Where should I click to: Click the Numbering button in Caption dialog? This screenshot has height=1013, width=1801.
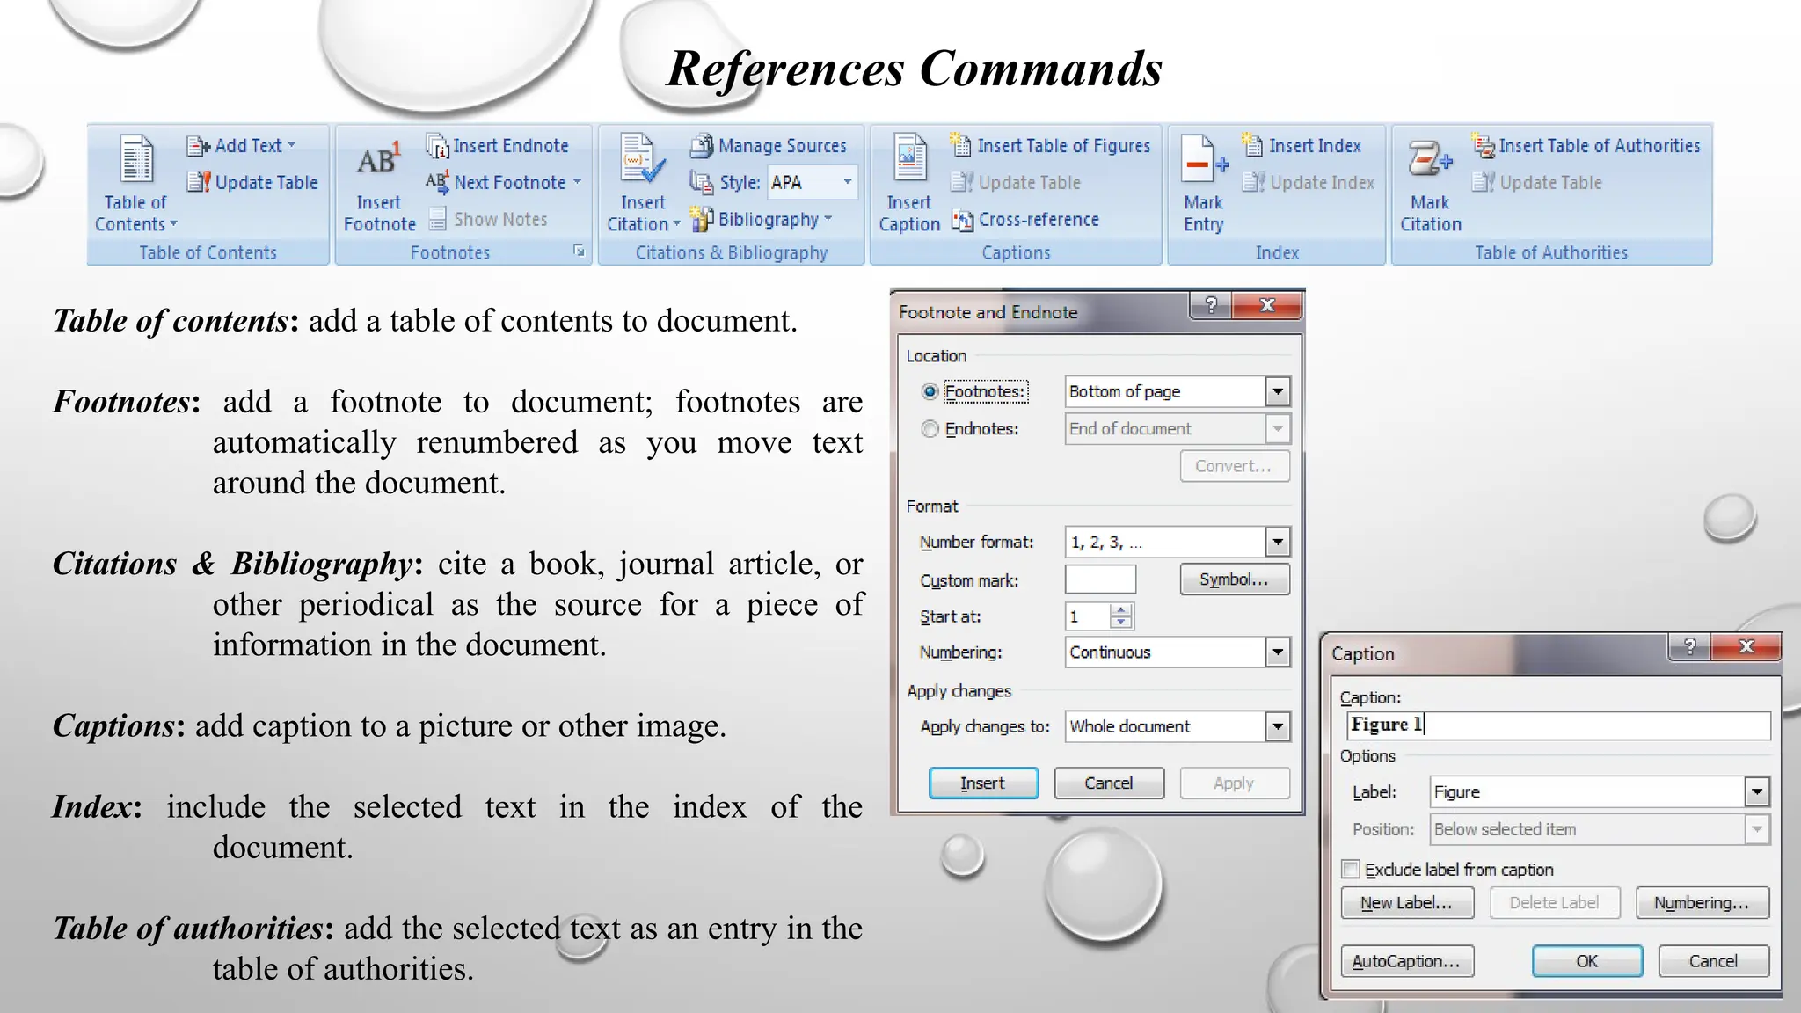1703,903
